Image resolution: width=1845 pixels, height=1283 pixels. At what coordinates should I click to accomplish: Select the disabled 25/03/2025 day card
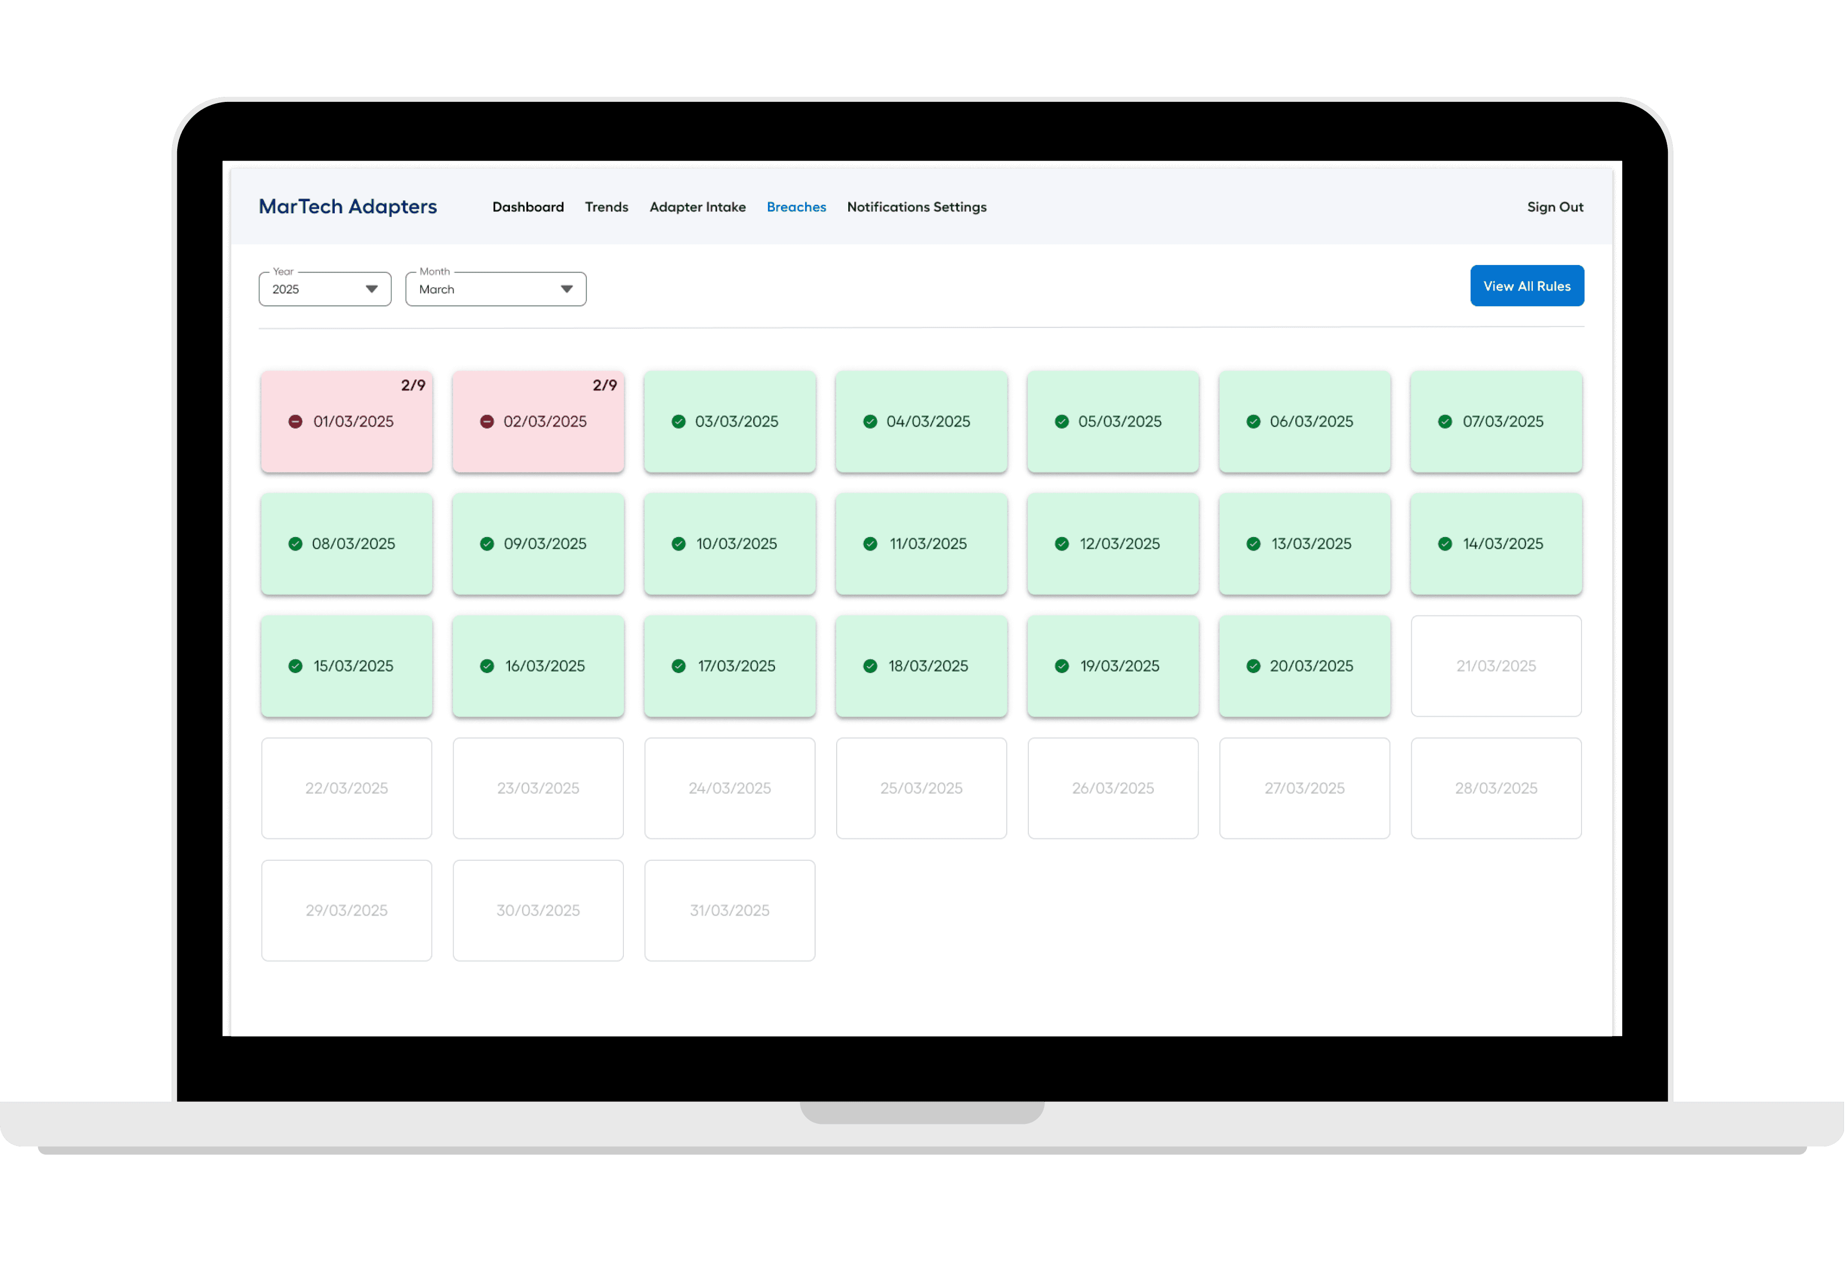[x=921, y=789]
